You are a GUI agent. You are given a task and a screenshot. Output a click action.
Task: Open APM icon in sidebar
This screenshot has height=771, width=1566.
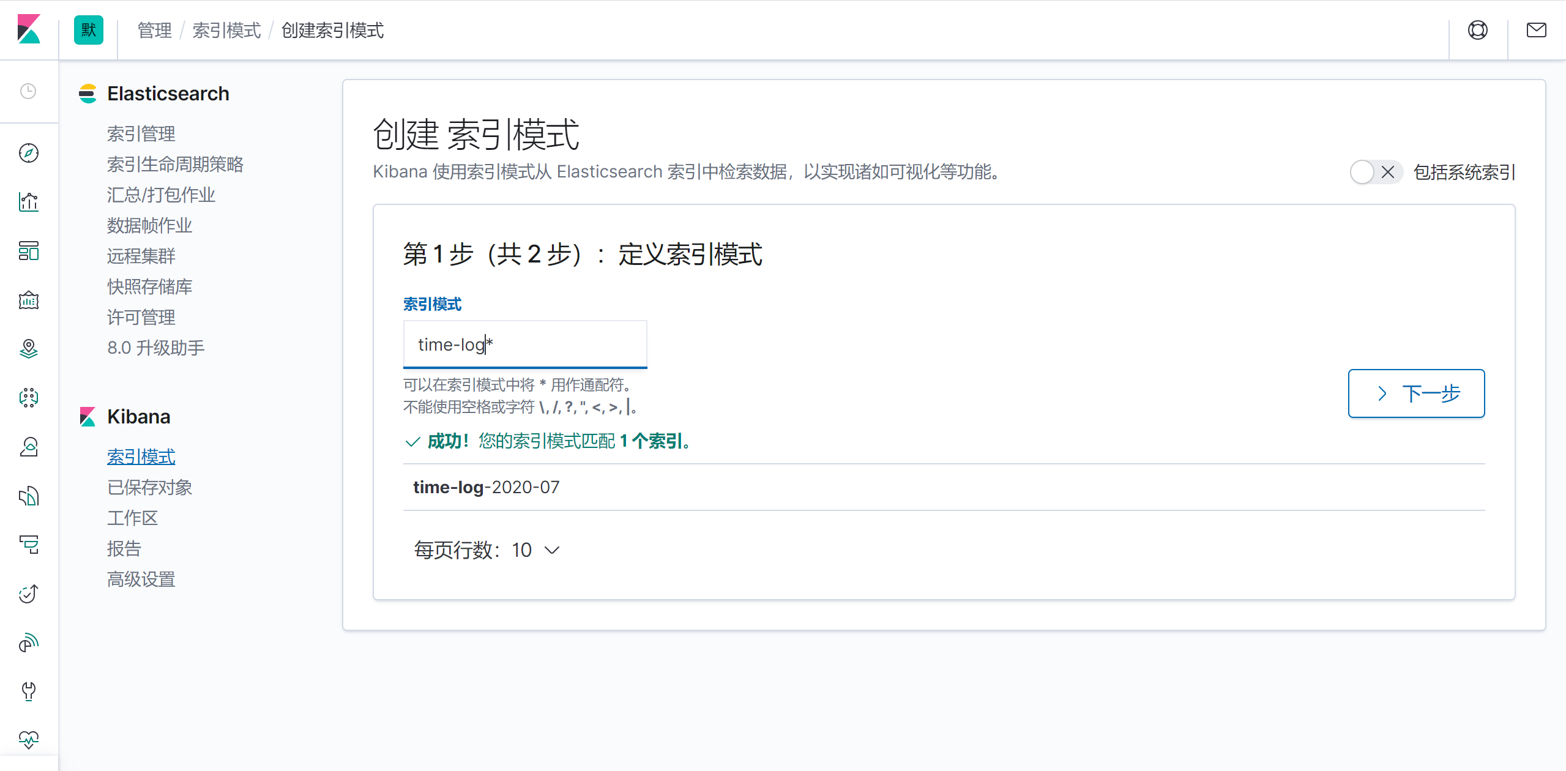[29, 545]
